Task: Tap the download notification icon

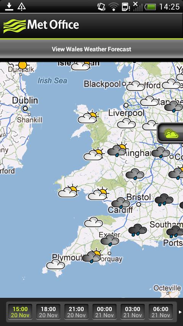Action: click(9, 6)
